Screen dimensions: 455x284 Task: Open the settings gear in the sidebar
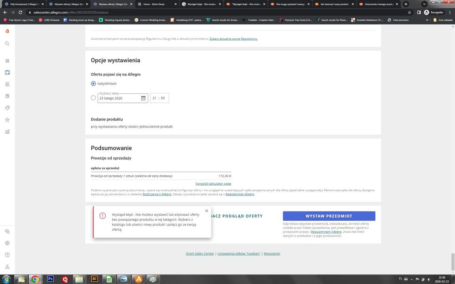(x=7, y=243)
